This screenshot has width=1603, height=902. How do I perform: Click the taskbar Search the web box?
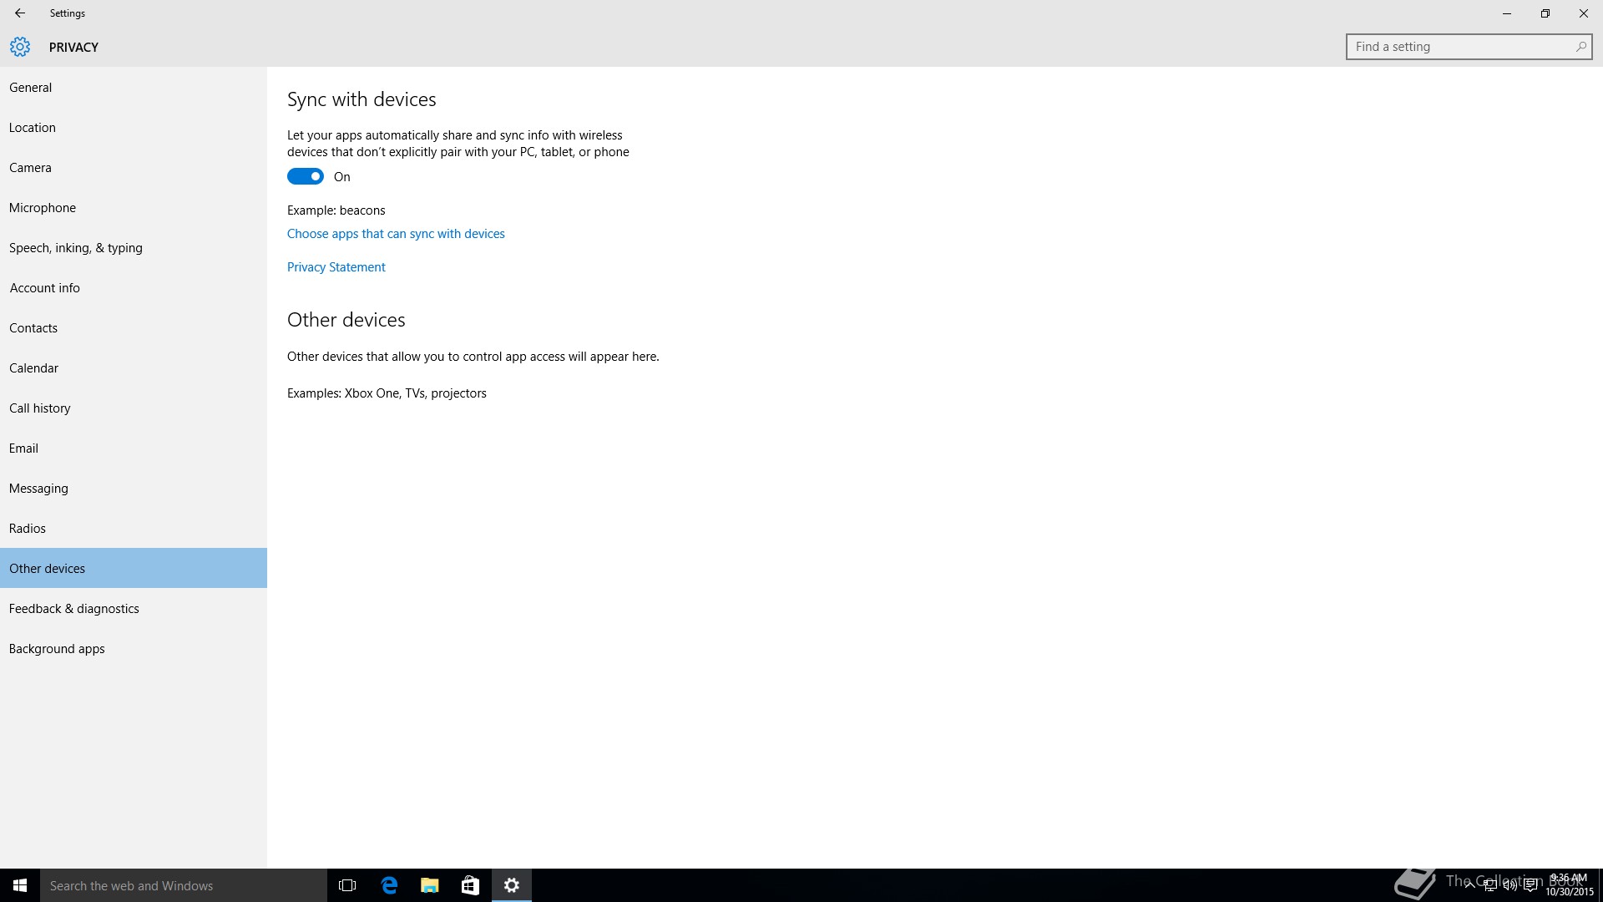(x=184, y=885)
